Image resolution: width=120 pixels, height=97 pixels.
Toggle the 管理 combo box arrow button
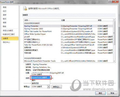(x=49, y=86)
